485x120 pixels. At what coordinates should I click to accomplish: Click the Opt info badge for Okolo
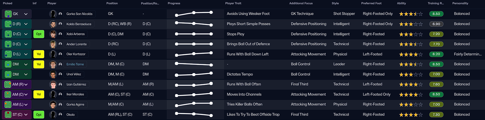39,115
